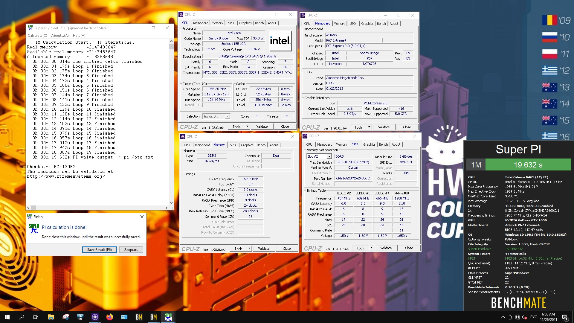Click the Core Speed 1985.25 MHz field
Image resolution: width=574 pixels, height=323 pixels.
[x=216, y=89]
